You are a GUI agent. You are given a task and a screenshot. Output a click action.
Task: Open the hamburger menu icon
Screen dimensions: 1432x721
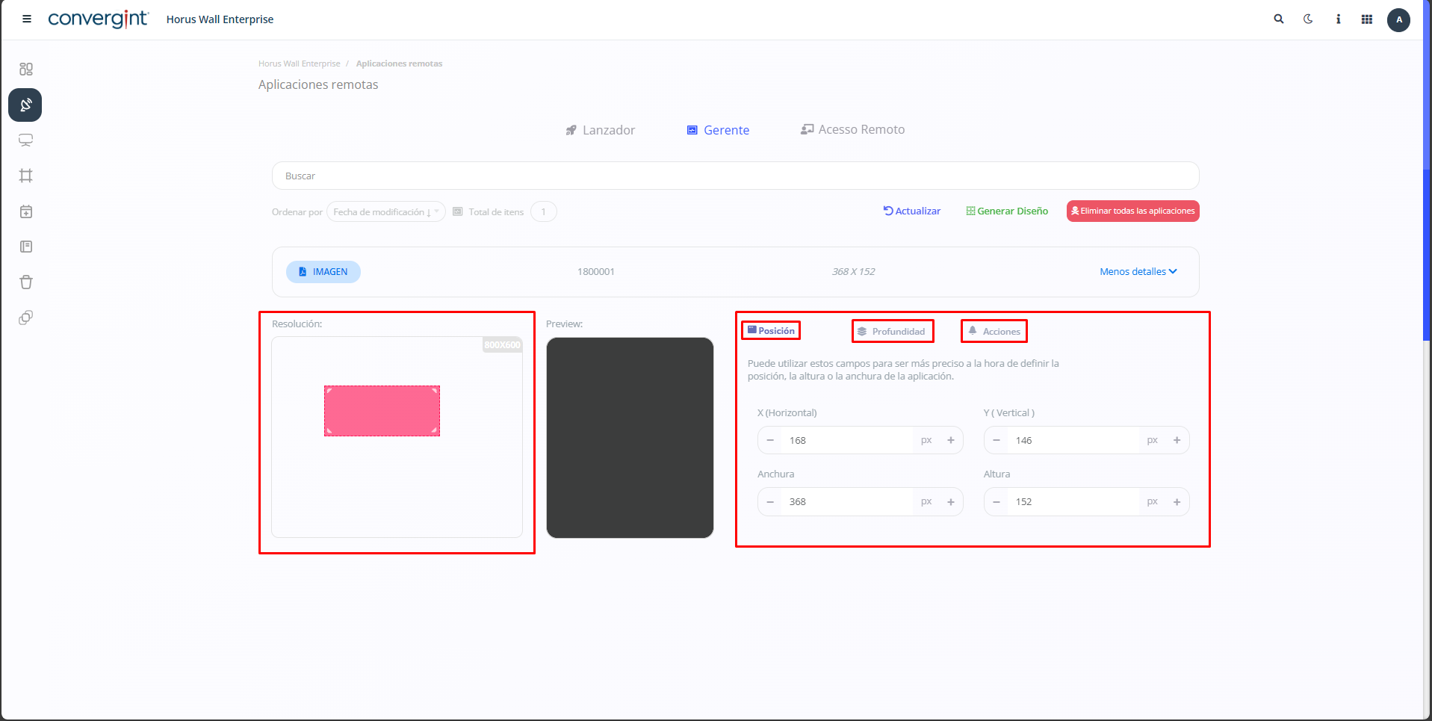(x=27, y=19)
